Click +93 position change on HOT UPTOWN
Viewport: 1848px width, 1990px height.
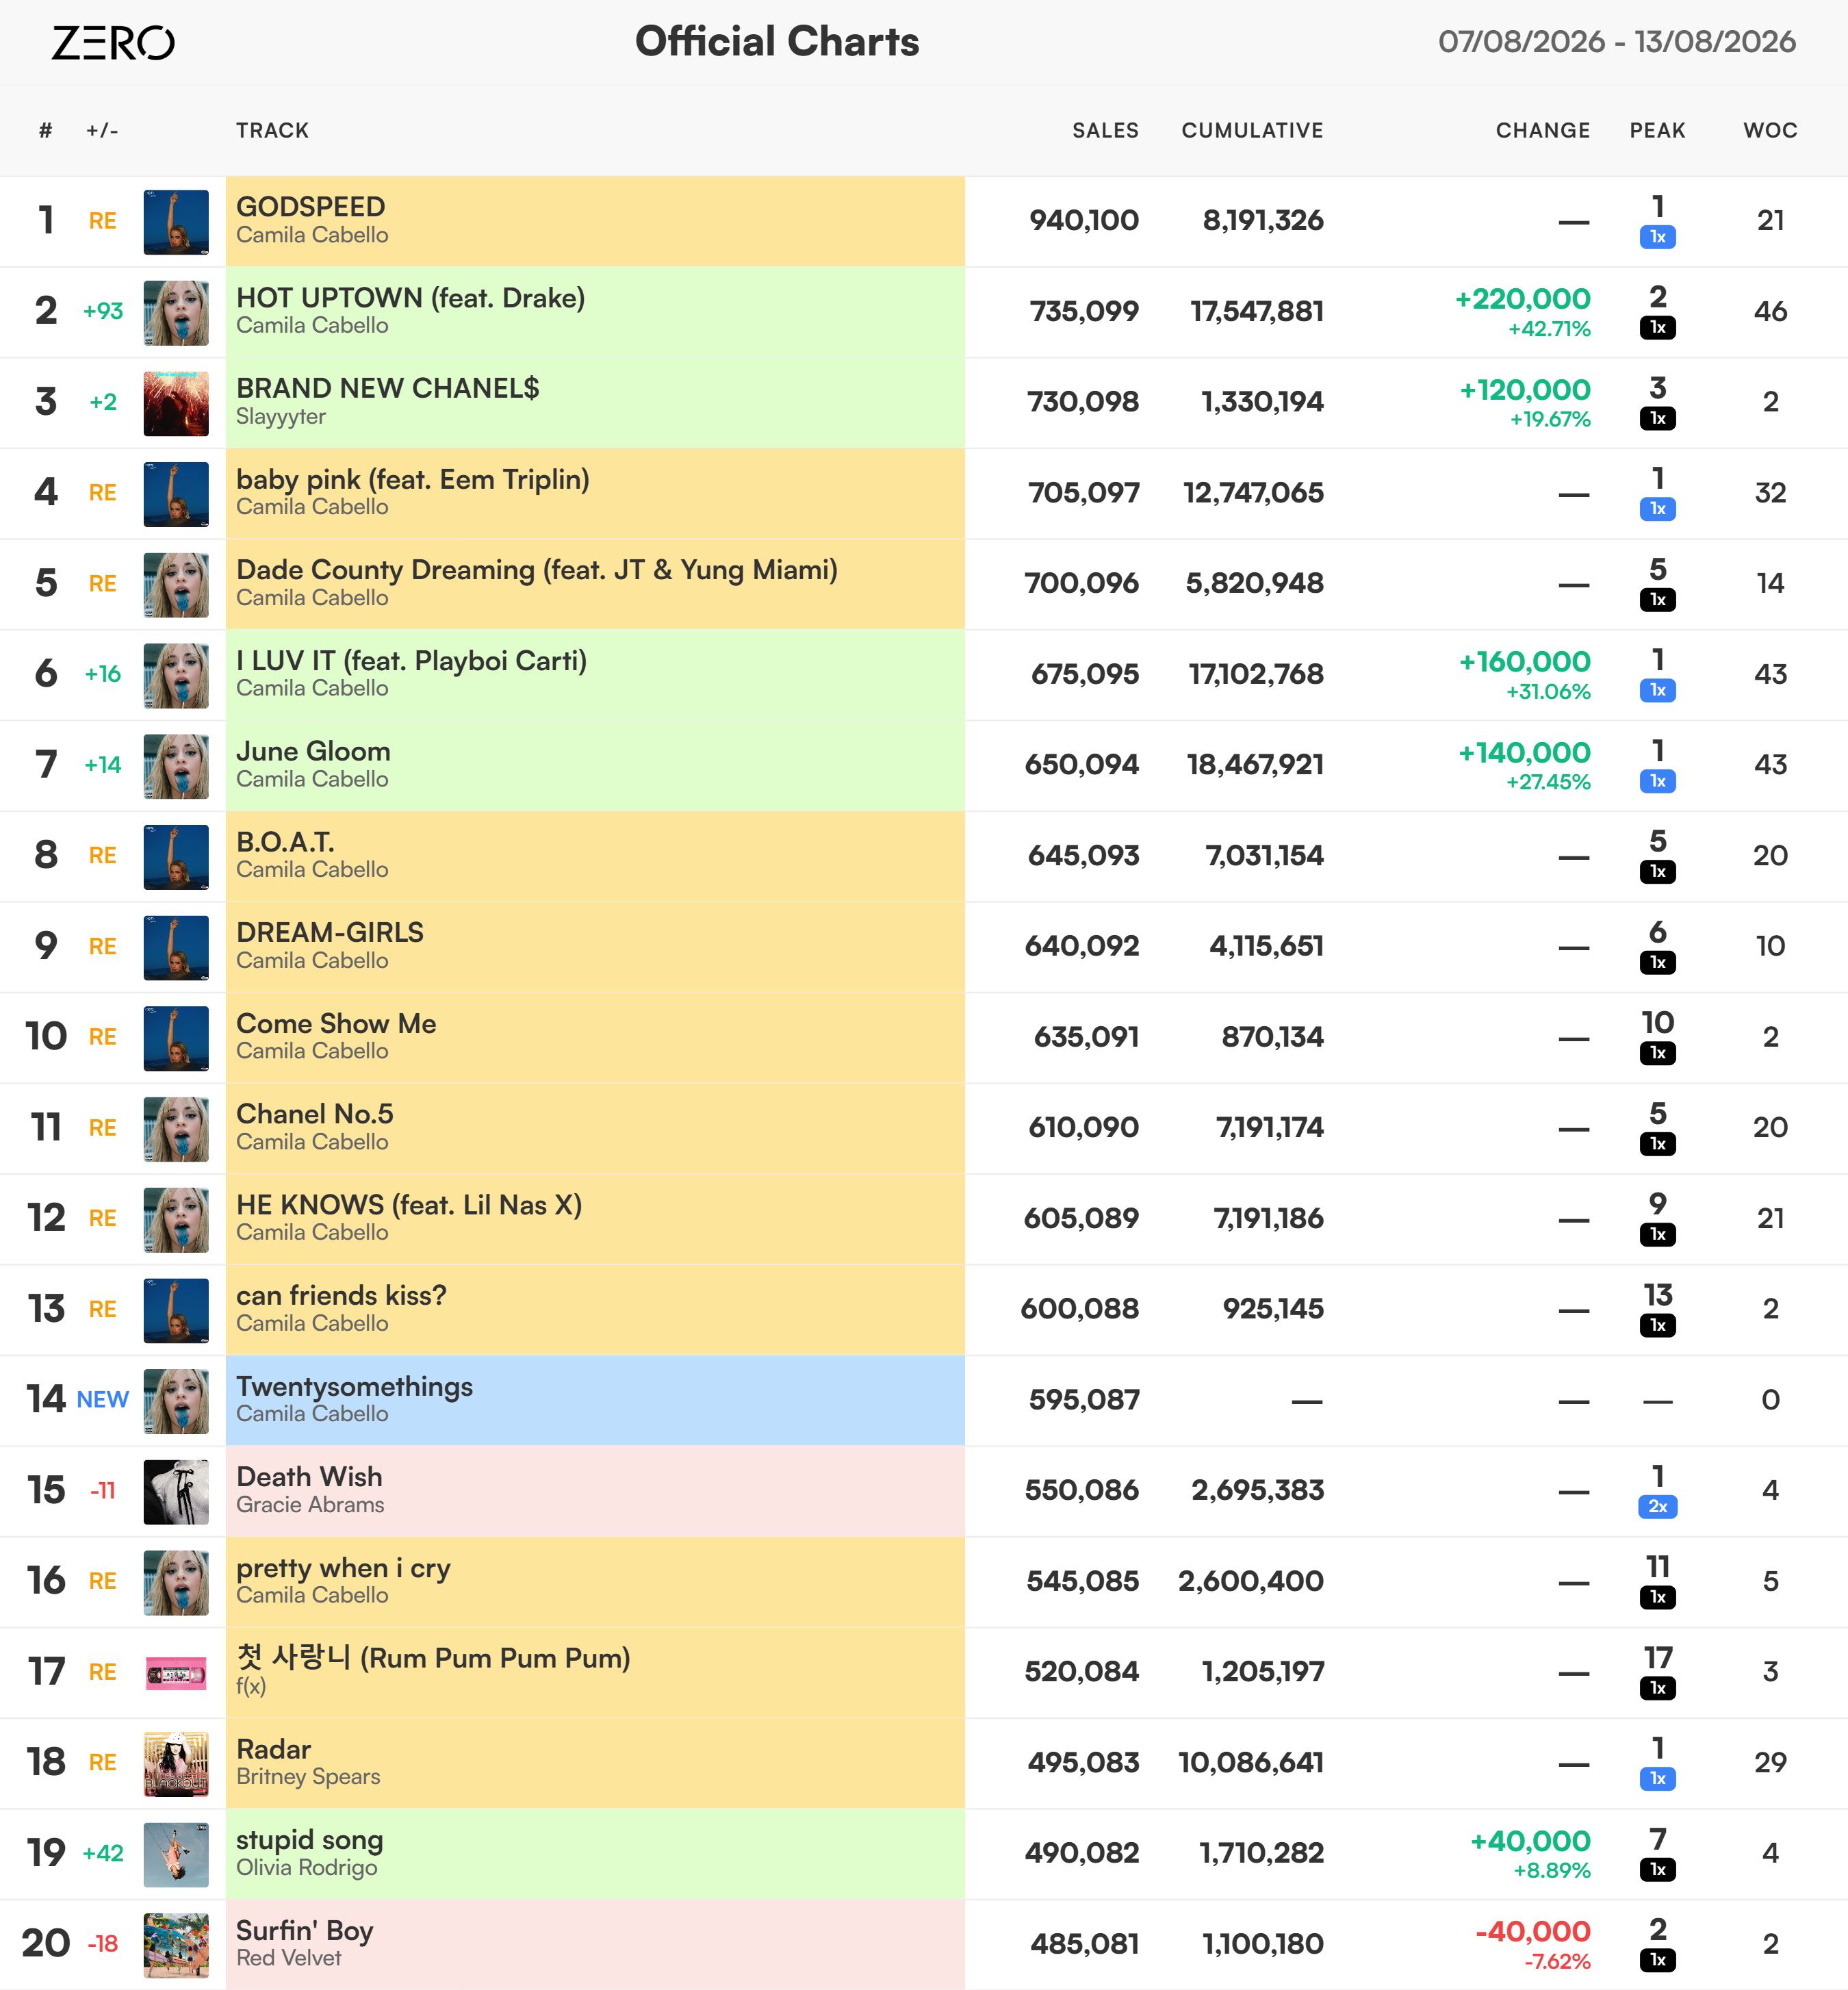[x=103, y=311]
